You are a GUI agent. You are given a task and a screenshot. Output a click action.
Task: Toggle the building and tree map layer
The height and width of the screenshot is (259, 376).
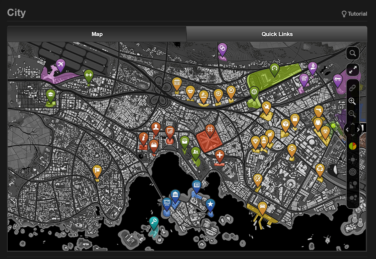[353, 185]
